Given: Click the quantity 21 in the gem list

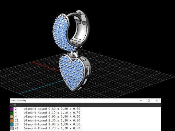Looking at the screenshot, I should (x=17, y=120).
